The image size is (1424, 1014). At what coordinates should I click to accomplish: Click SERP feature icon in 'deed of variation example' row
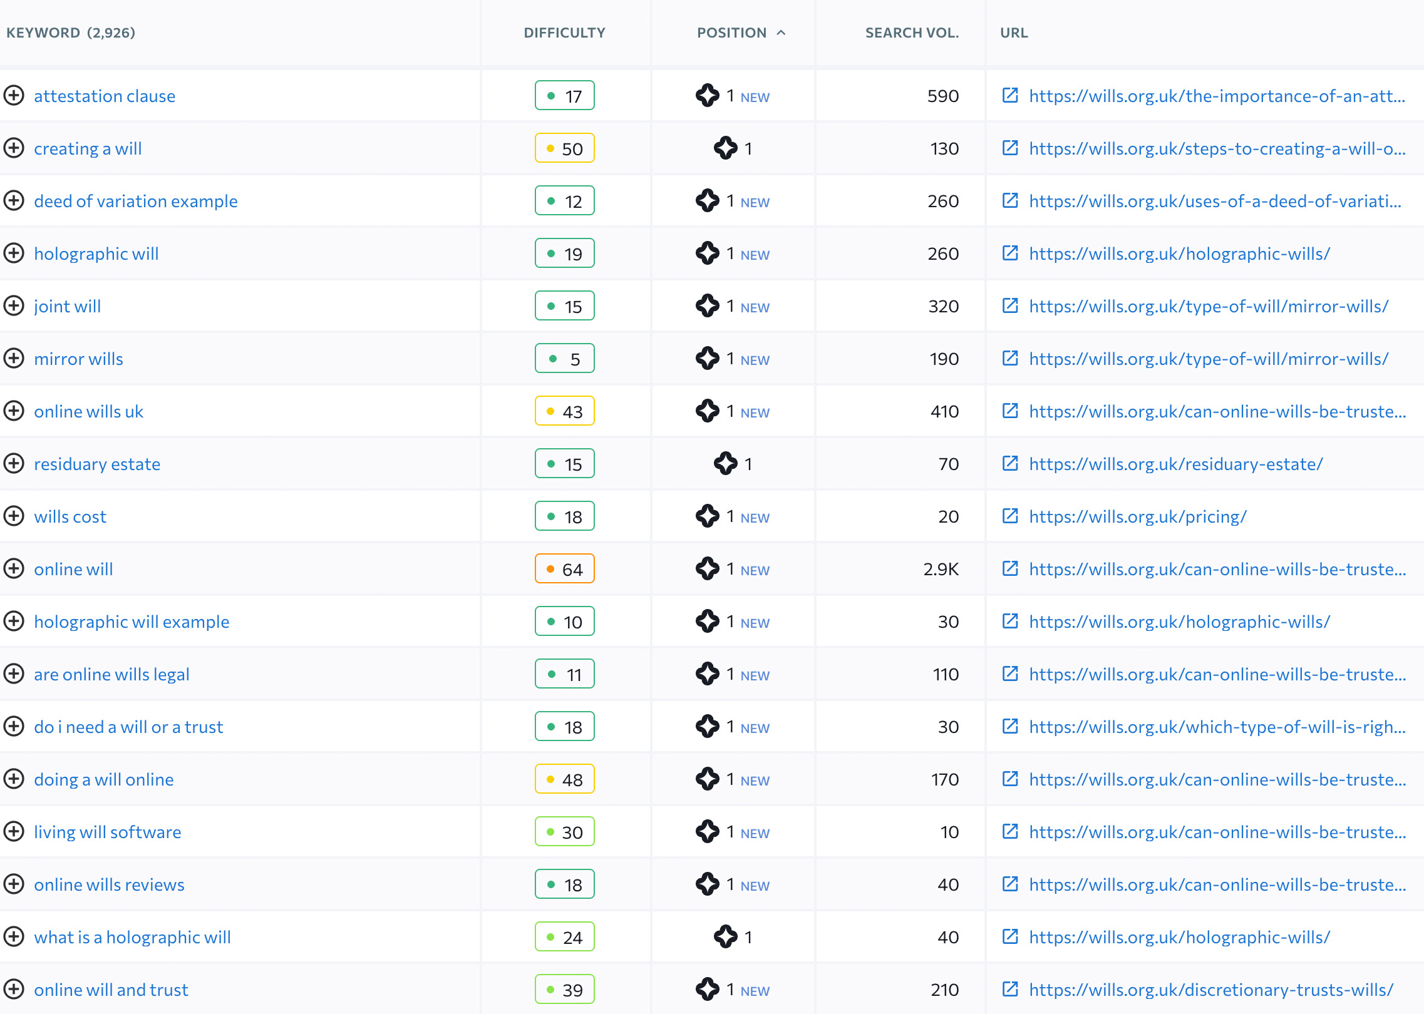click(708, 201)
